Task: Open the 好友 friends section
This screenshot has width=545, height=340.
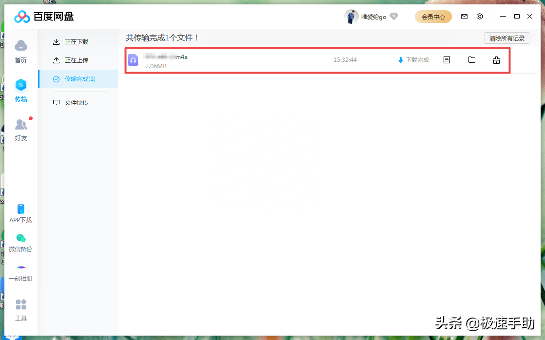Action: pos(20,130)
